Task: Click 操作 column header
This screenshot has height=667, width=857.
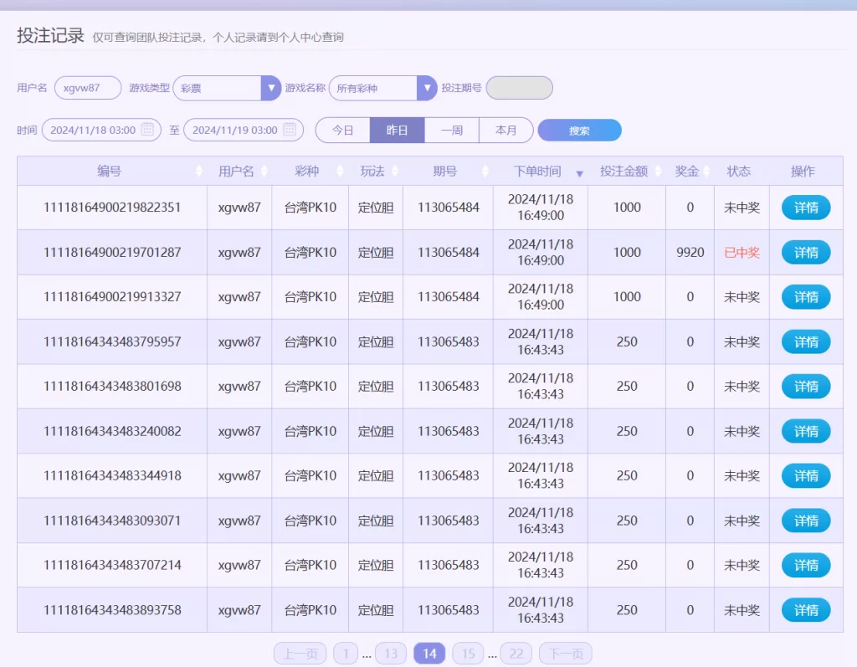Action: (x=803, y=171)
